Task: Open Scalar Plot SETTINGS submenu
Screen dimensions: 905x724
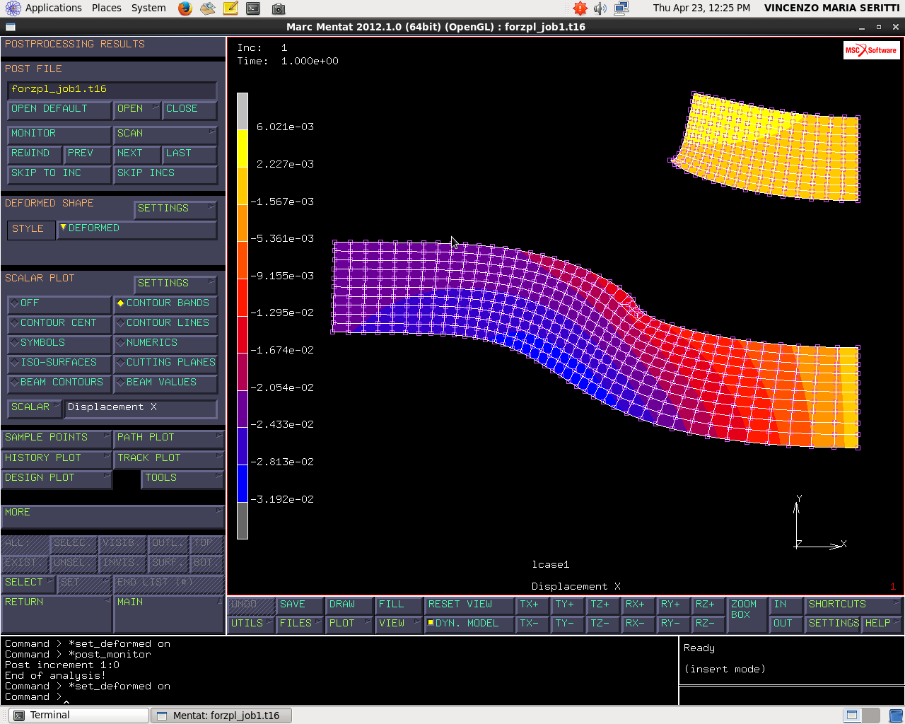Action: tap(175, 284)
